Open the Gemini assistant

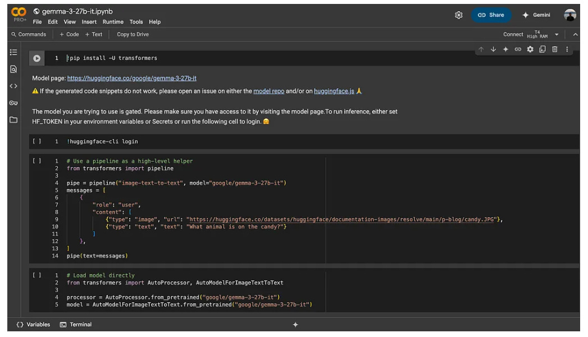point(536,15)
